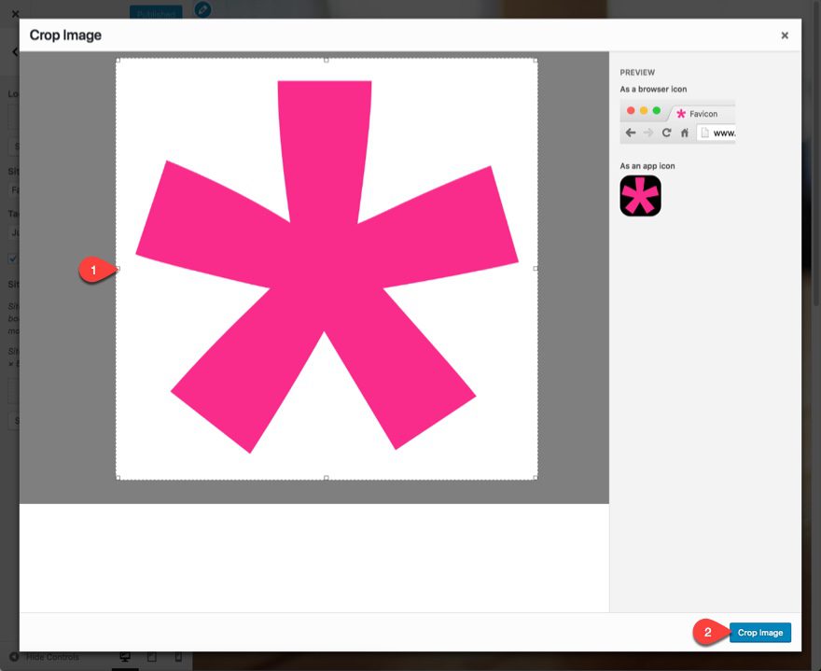Click the bottom-left crop corner handle

click(118, 478)
